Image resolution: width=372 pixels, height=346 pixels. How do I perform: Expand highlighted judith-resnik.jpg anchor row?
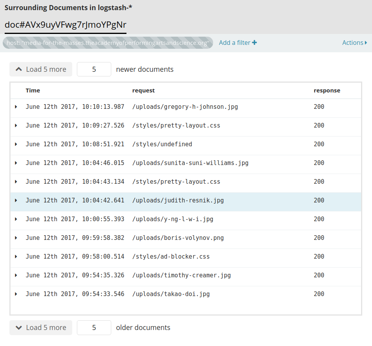pyautogui.click(x=16, y=201)
